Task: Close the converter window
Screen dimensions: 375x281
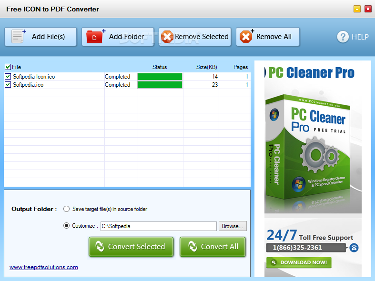Action: pos(368,9)
